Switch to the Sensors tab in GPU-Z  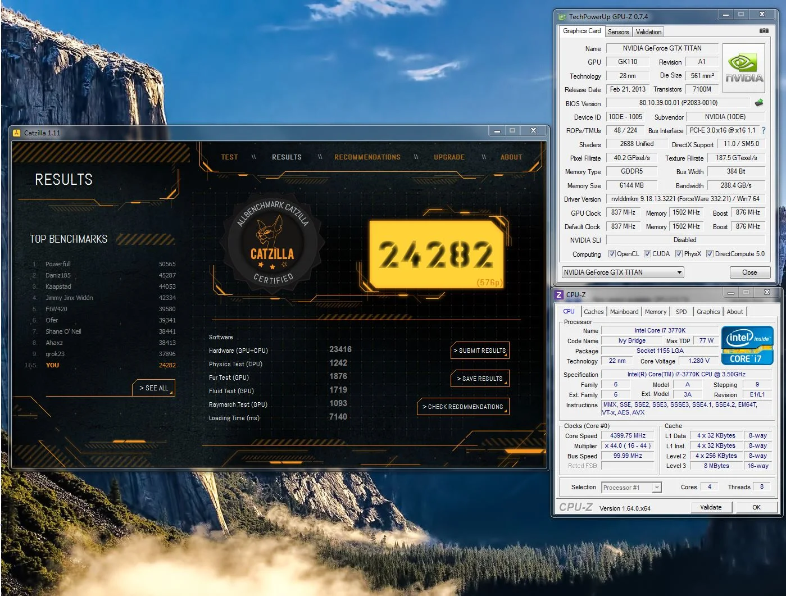click(618, 32)
